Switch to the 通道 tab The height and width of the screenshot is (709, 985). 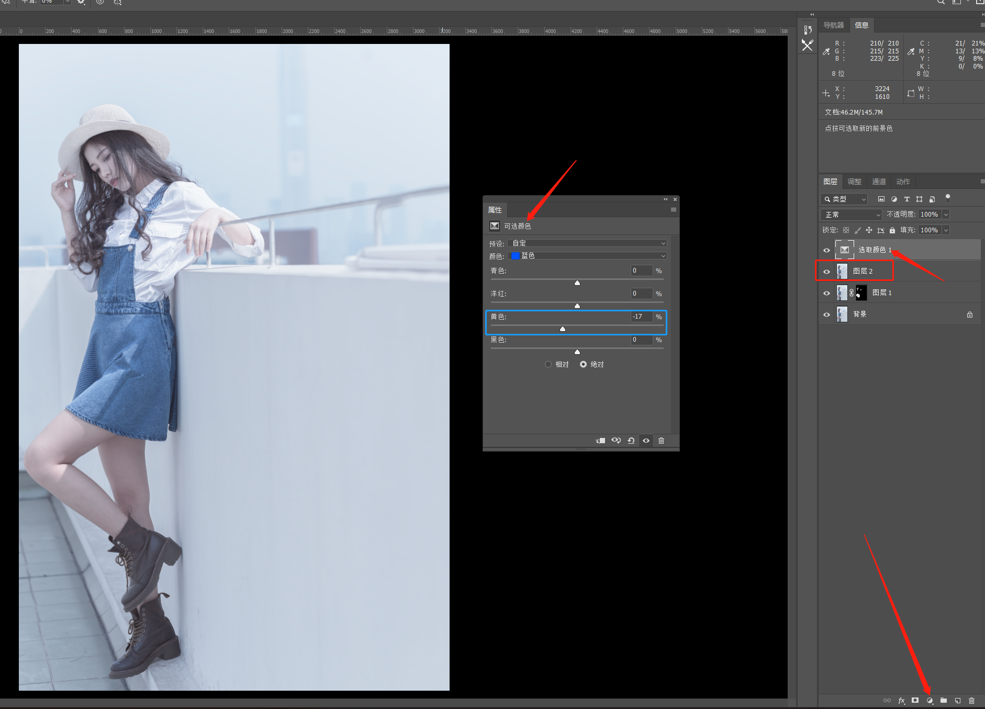coord(878,182)
